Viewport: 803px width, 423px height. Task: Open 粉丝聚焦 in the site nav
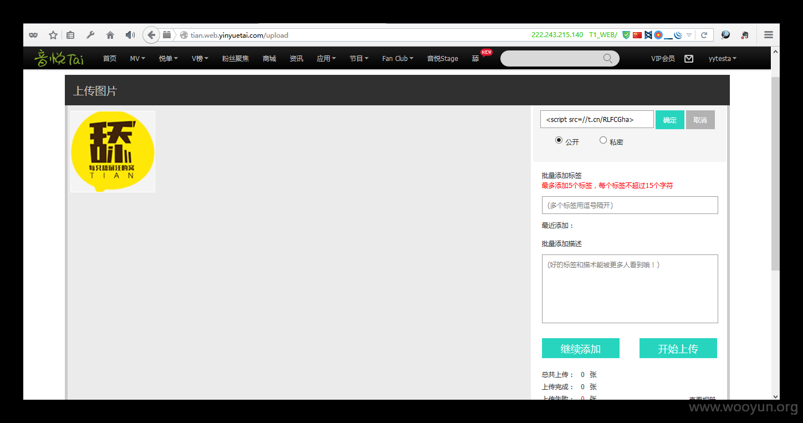[x=236, y=58]
